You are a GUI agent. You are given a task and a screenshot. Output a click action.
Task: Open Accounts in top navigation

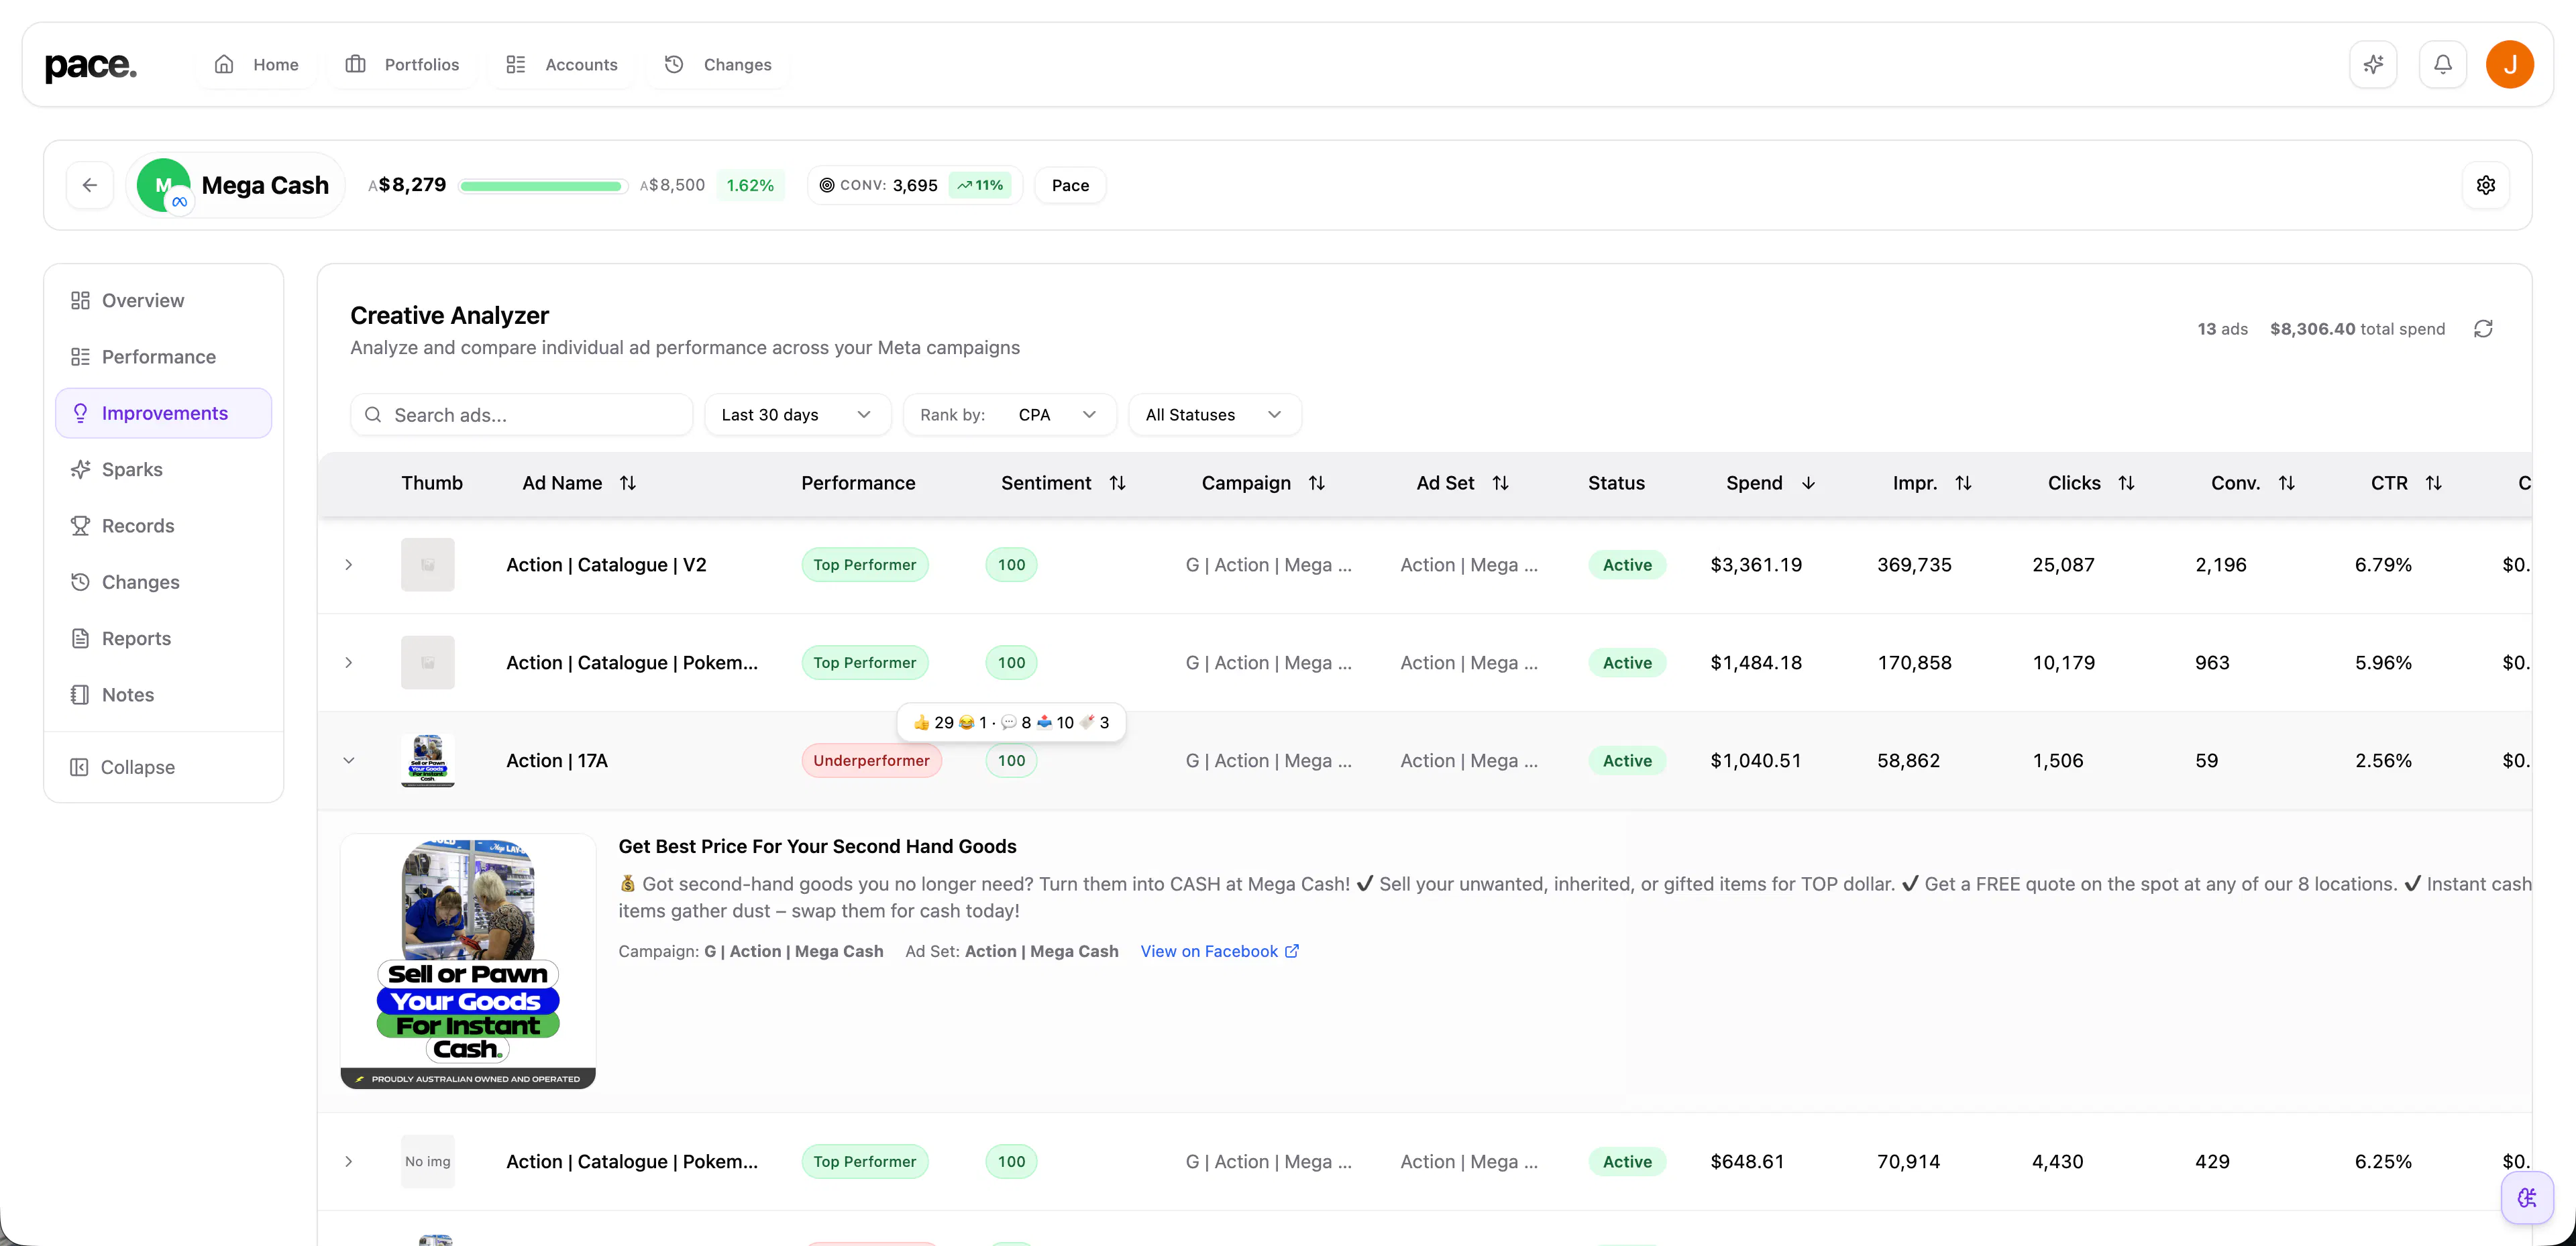click(x=562, y=65)
